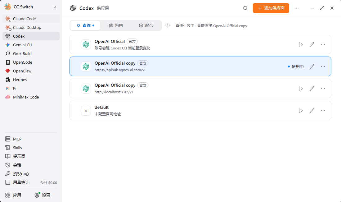
Task: Click D avatar of default provider
Action: (x=86, y=111)
